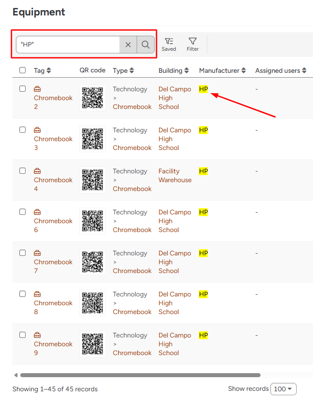Sort by the Tag column header
Image resolution: width=313 pixels, height=397 pixels.
tap(42, 71)
